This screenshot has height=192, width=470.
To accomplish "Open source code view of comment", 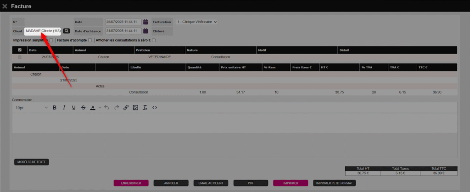I will (155, 108).
